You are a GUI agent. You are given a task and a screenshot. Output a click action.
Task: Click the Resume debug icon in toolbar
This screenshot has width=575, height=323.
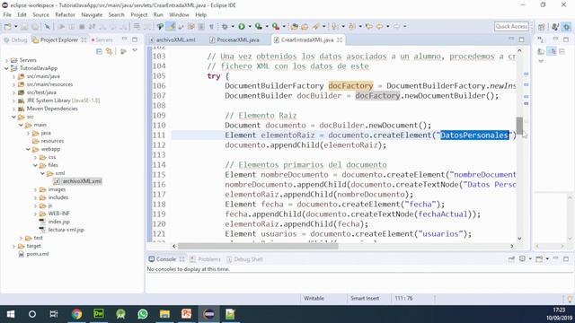click(61, 26)
